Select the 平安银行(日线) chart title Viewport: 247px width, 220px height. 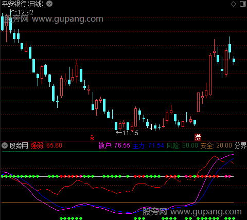(x=23, y=4)
